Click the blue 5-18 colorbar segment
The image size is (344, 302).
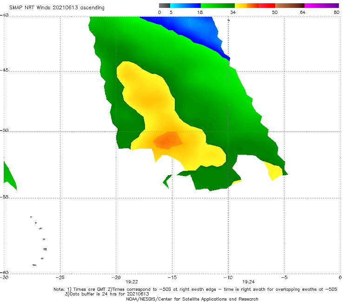tap(185, 6)
